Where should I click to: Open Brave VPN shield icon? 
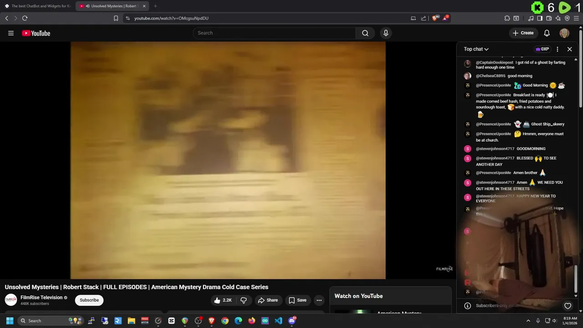[567, 18]
